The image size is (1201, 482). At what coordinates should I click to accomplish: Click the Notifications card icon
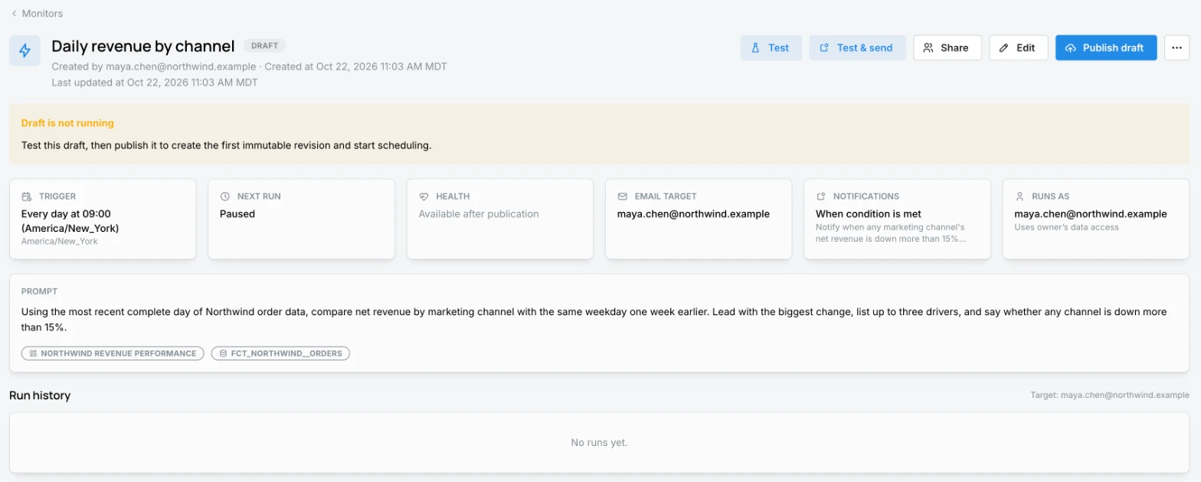[821, 197]
